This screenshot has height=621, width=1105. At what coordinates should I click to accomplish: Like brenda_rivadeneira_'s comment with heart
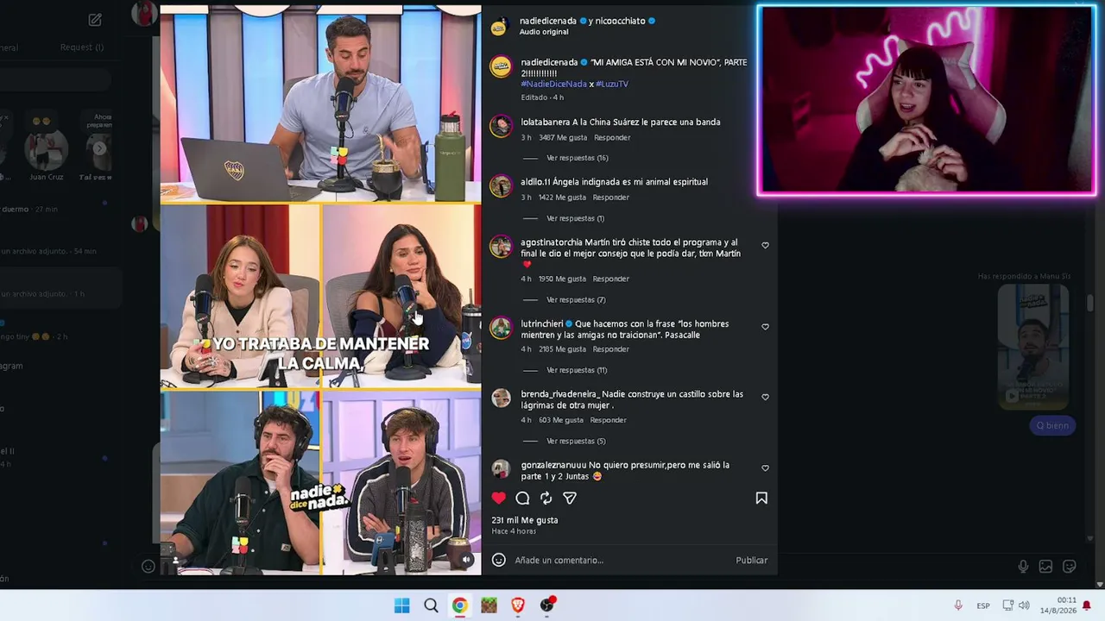pyautogui.click(x=765, y=398)
